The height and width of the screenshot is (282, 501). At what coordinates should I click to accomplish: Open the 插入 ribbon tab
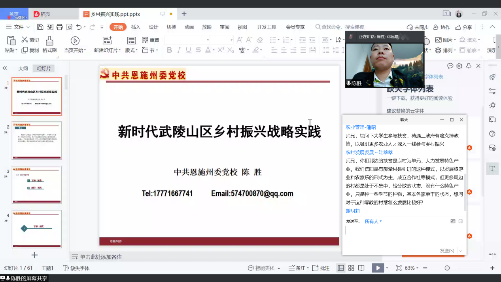(136, 27)
